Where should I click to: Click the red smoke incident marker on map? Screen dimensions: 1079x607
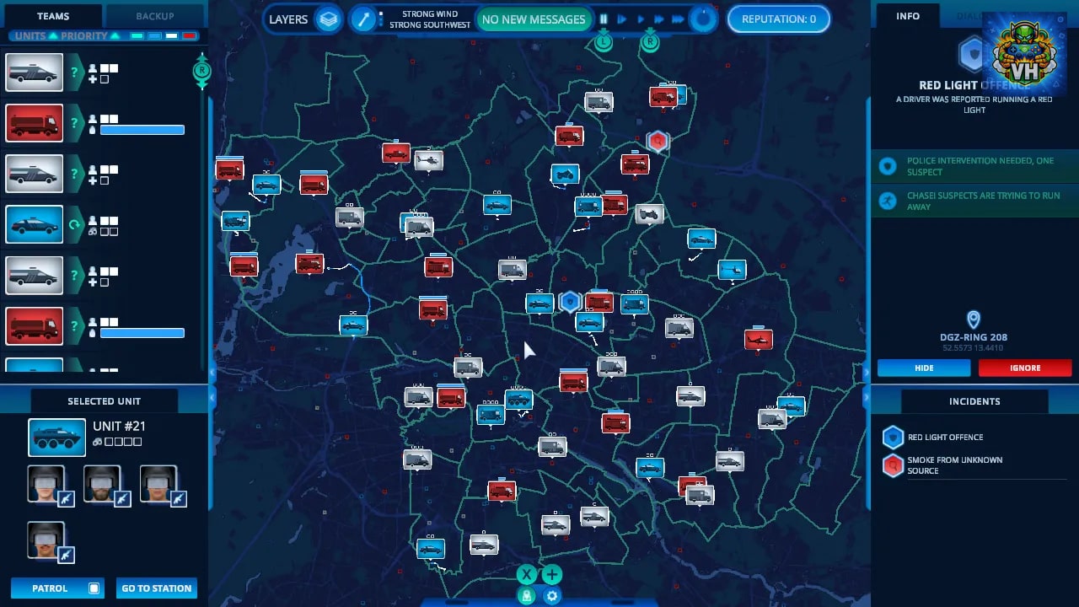coord(658,142)
